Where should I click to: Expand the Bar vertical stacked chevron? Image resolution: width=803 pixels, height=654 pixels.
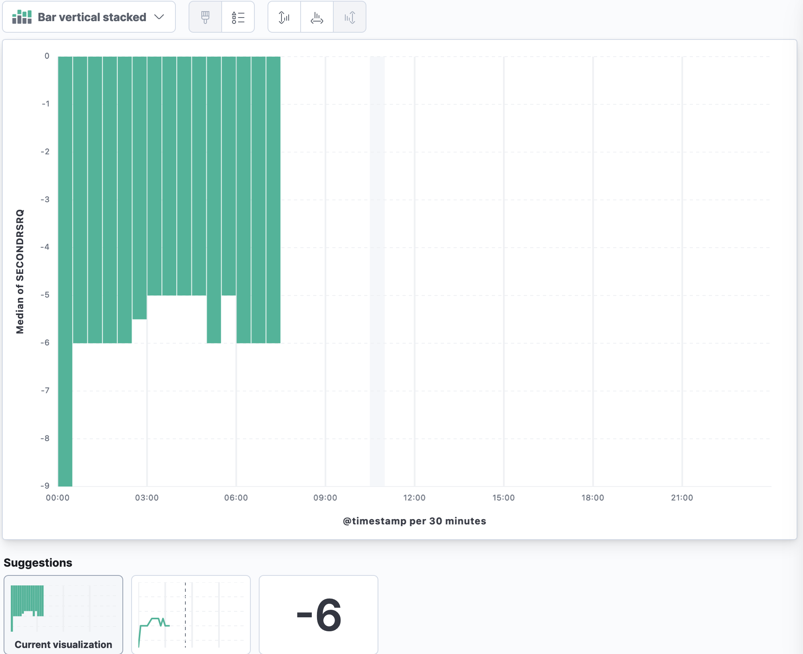(159, 17)
